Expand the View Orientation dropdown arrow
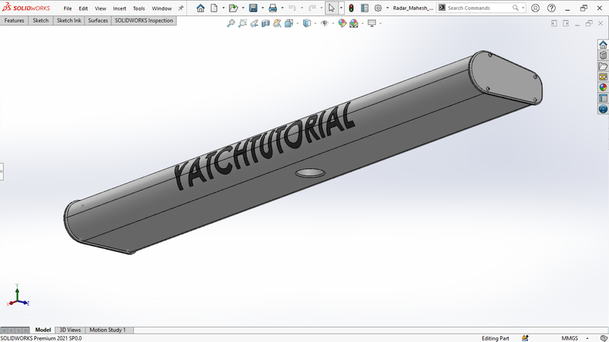Viewport: 609px width, 342px height. [x=298, y=24]
